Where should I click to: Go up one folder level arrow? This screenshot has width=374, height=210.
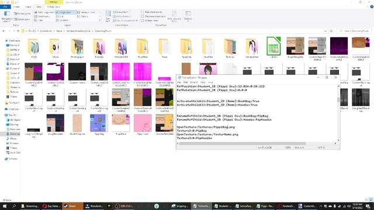[18, 31]
